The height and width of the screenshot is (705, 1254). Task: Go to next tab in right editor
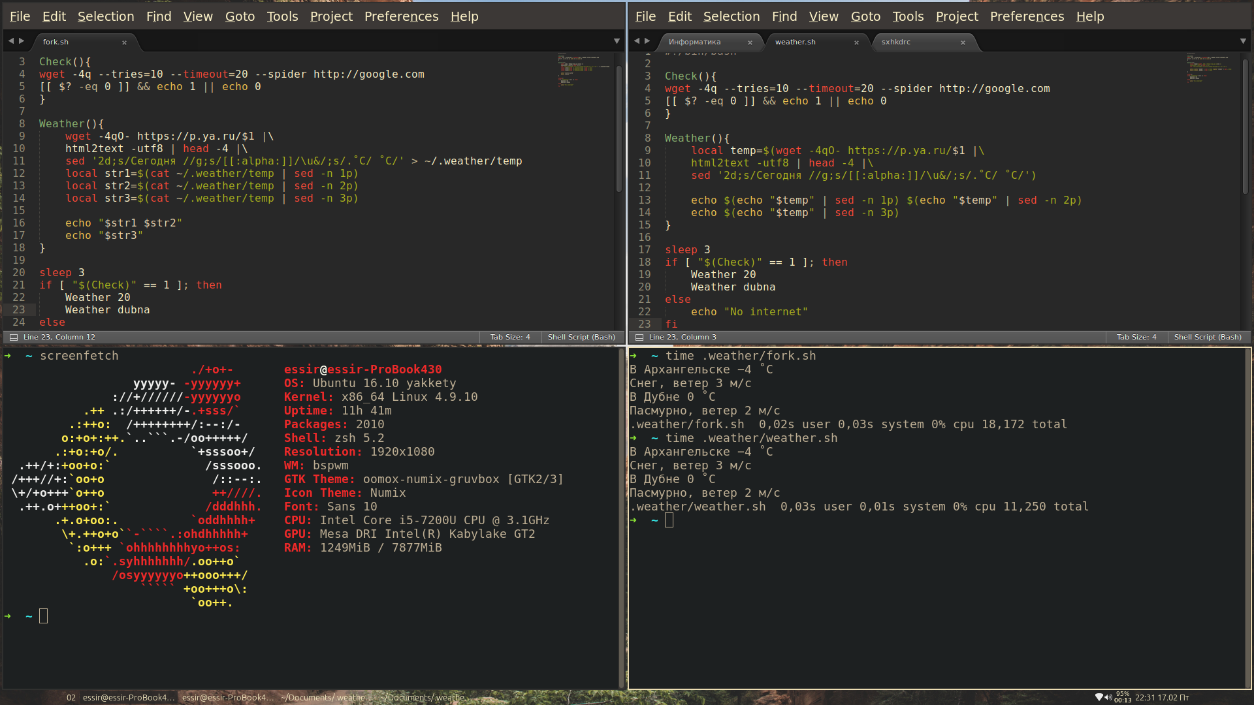[x=647, y=41]
